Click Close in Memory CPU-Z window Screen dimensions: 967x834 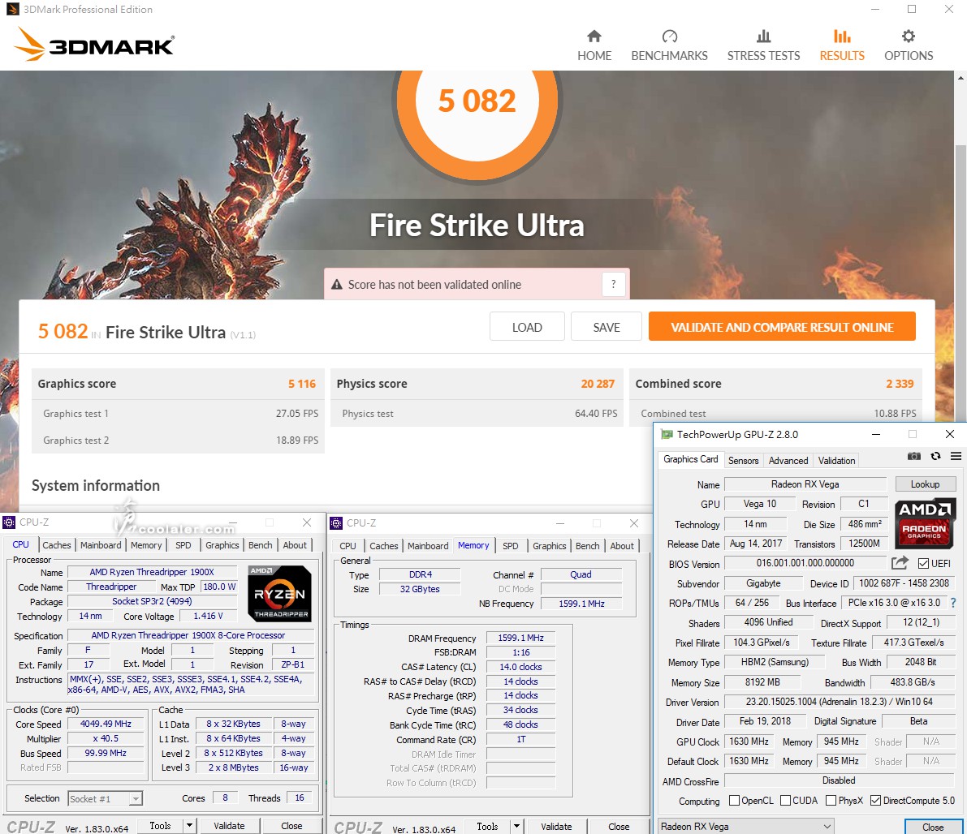(x=619, y=827)
